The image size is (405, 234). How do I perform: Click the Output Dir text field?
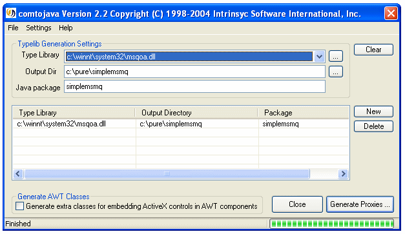point(194,72)
